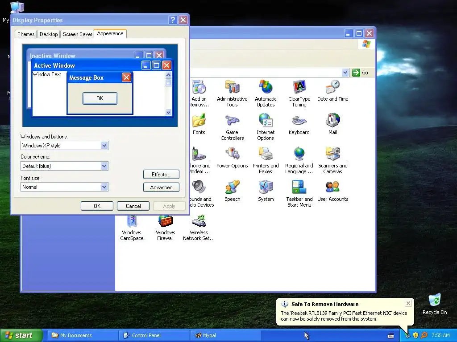Open Scanners and Cameras icon

click(332, 154)
